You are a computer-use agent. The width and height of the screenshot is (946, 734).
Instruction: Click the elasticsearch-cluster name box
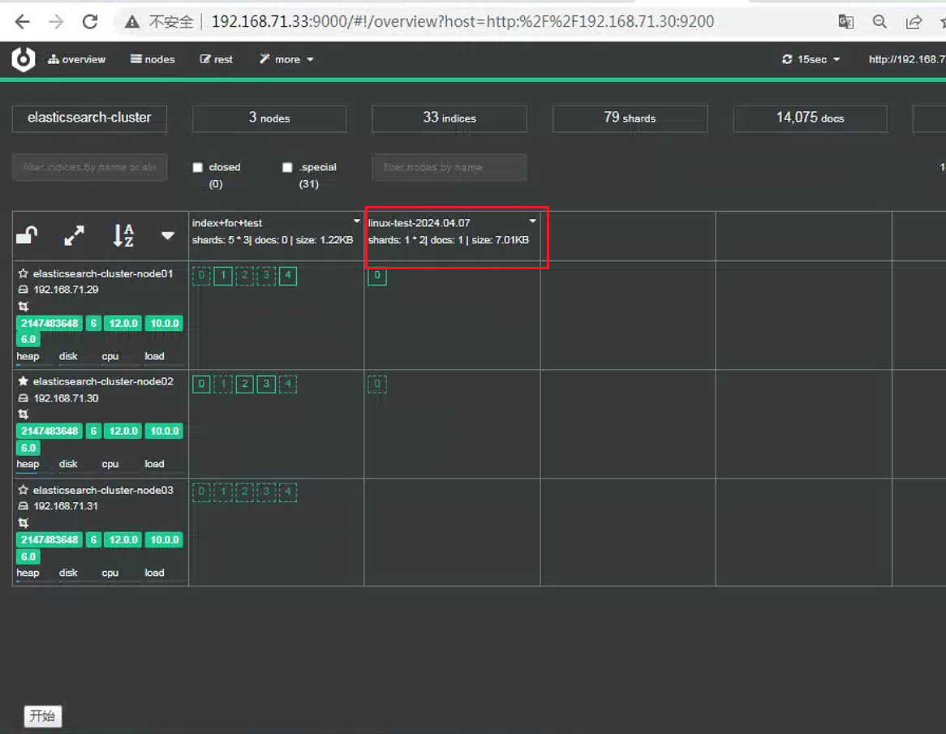(89, 118)
